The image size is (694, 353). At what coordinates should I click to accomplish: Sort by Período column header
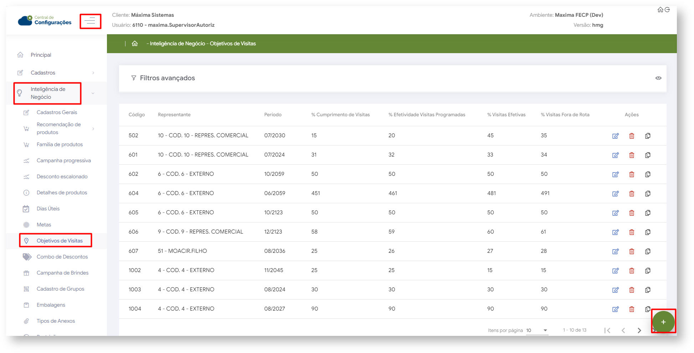click(273, 115)
